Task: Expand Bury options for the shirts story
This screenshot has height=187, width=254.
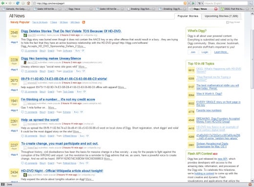Action: pyautogui.click(x=85, y=92)
